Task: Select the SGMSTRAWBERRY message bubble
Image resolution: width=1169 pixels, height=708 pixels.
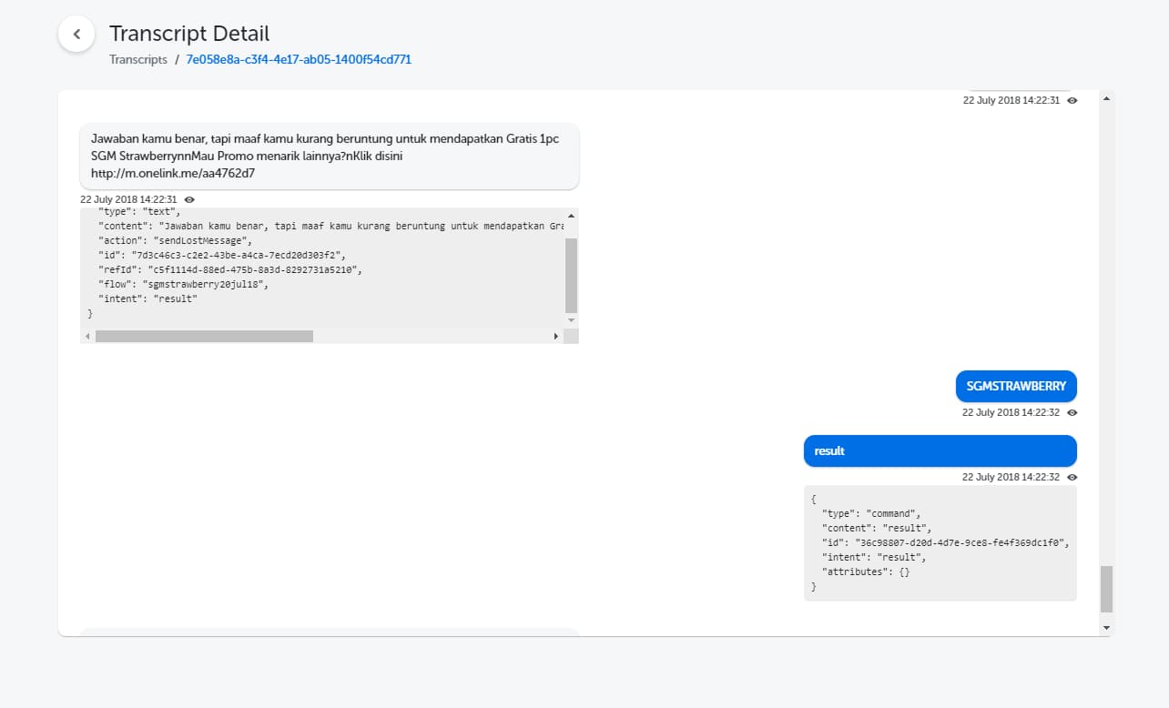Action: (1016, 386)
